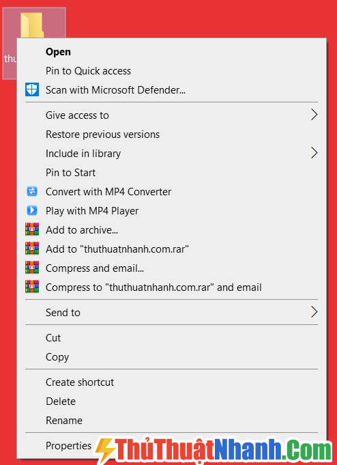Expand the Give access to submenu arrow
Viewport: 337px width, 465px height.
[x=314, y=115]
